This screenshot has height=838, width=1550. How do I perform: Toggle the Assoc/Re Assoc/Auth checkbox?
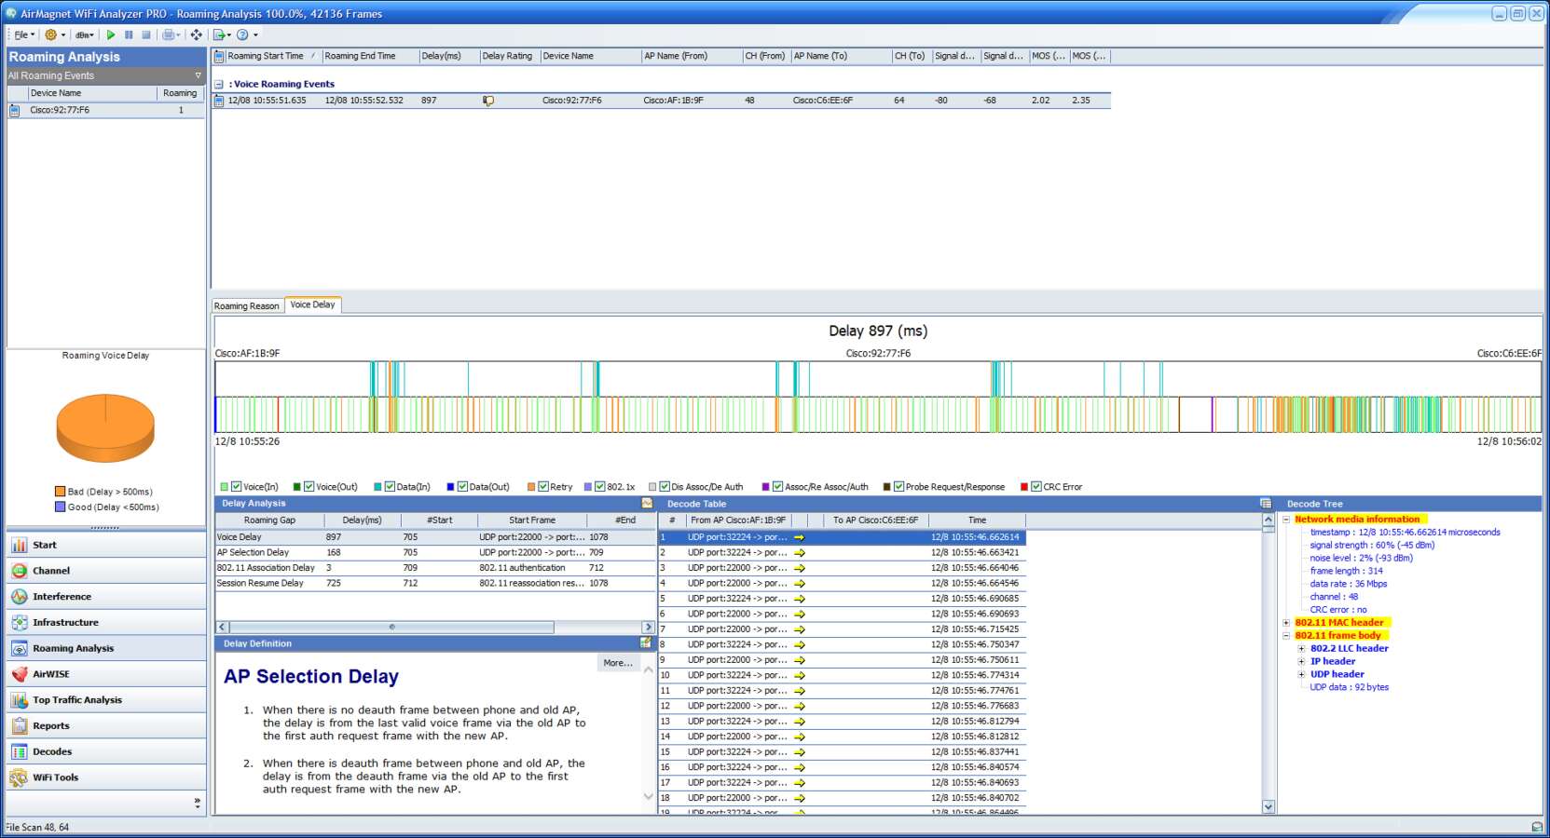(778, 486)
